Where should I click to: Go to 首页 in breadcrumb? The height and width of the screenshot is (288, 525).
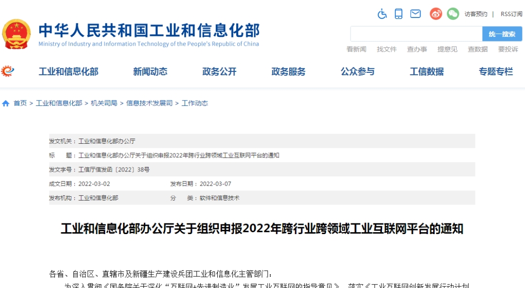point(20,103)
